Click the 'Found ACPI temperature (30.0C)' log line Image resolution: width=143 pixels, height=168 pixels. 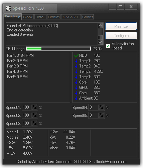(x=32, y=26)
